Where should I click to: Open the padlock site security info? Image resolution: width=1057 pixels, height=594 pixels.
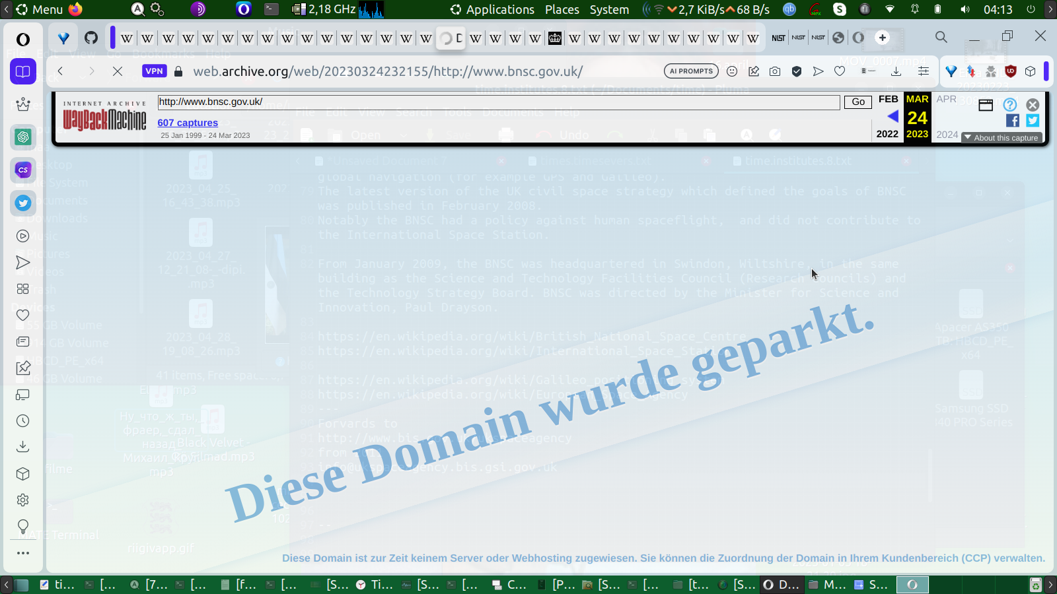[178, 71]
